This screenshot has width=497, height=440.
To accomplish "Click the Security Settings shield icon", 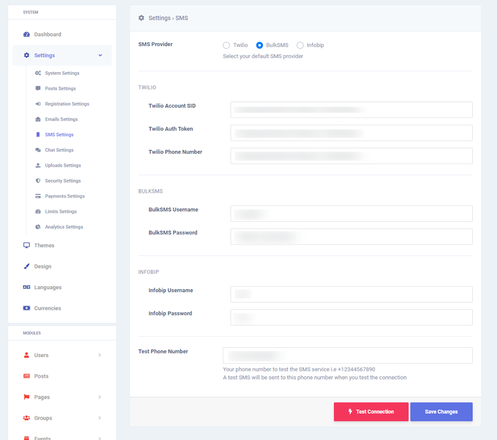I will (38, 180).
